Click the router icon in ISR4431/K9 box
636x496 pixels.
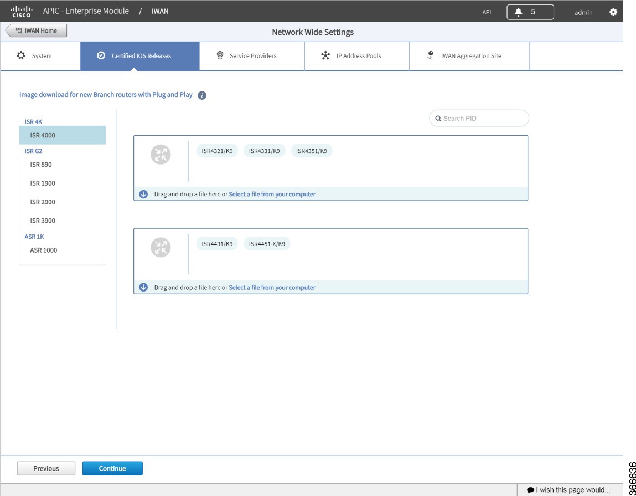(161, 247)
